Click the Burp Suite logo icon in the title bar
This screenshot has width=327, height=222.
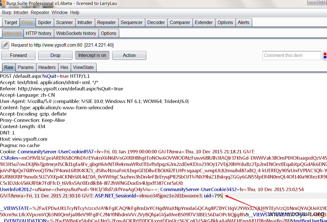click(2, 3)
